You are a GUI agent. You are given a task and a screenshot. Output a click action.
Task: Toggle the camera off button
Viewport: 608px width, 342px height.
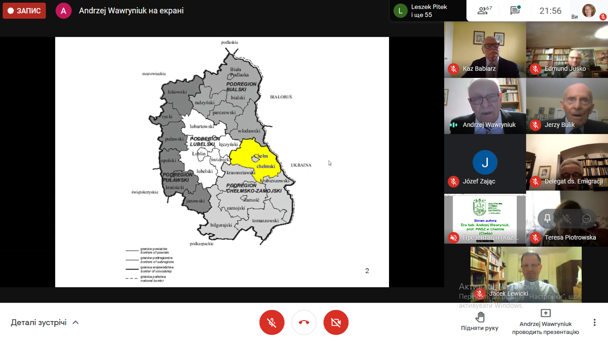point(336,323)
